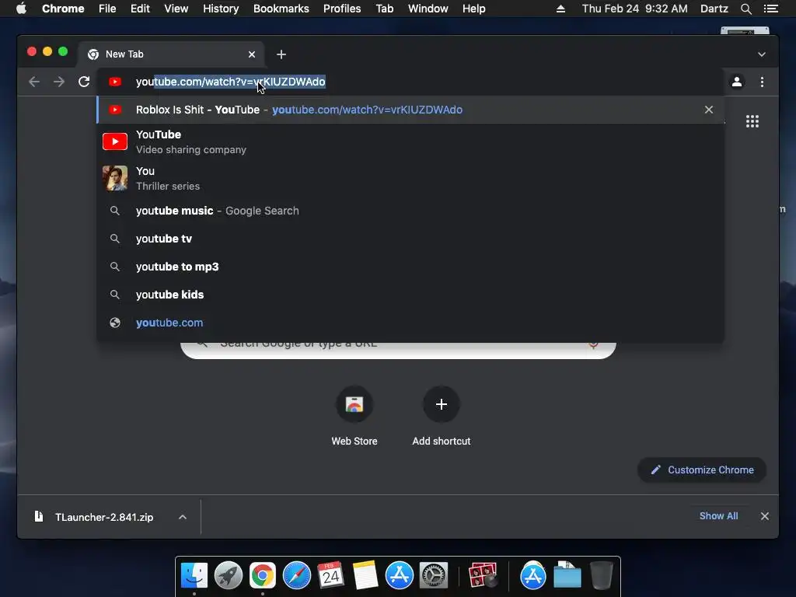Click the date and time in menu bar
This screenshot has width=796, height=597.
634,9
